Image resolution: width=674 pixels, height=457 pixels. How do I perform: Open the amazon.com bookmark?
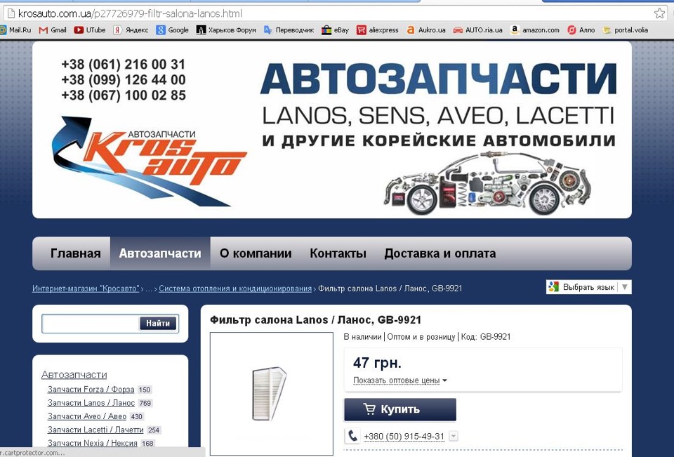(535, 30)
